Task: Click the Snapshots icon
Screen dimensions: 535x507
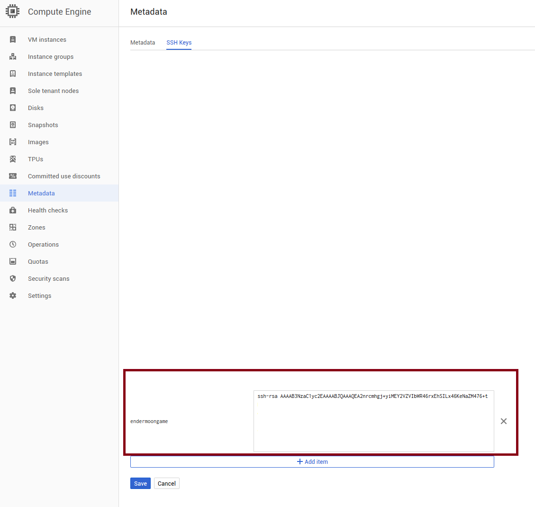Action: (x=13, y=125)
